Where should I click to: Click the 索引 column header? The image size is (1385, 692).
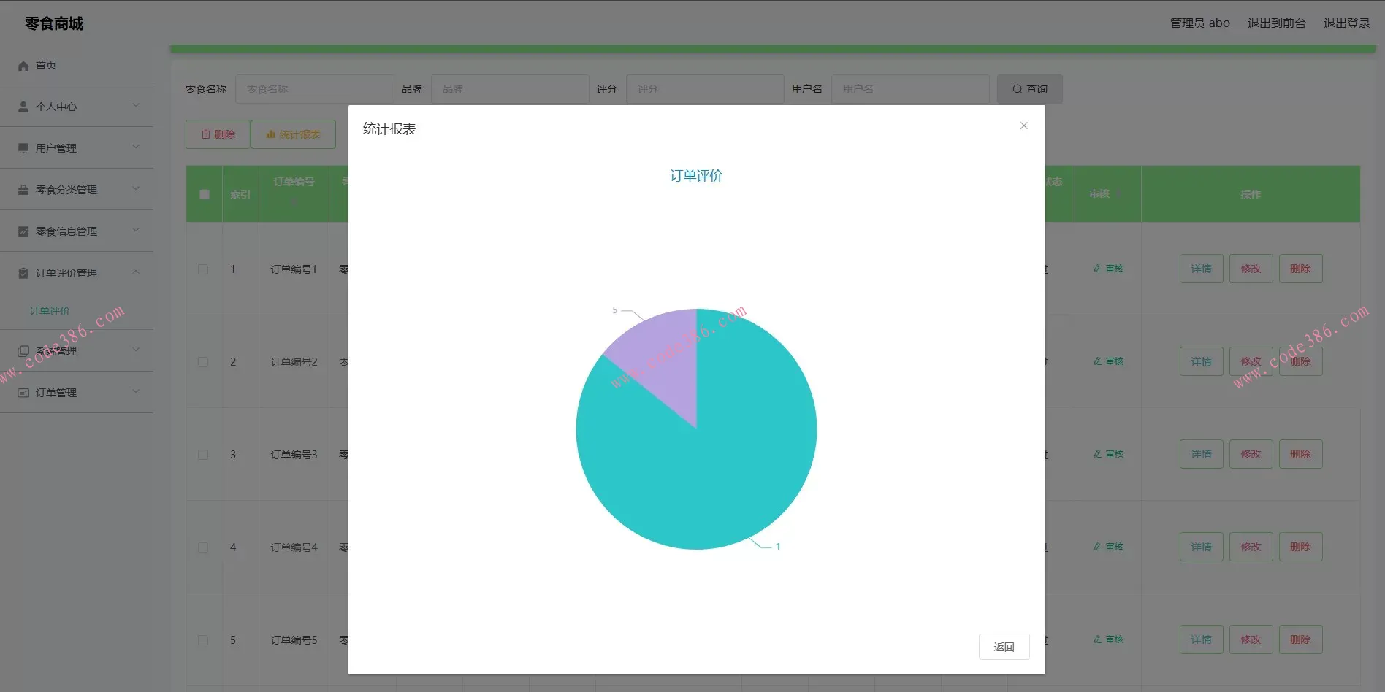point(240,194)
